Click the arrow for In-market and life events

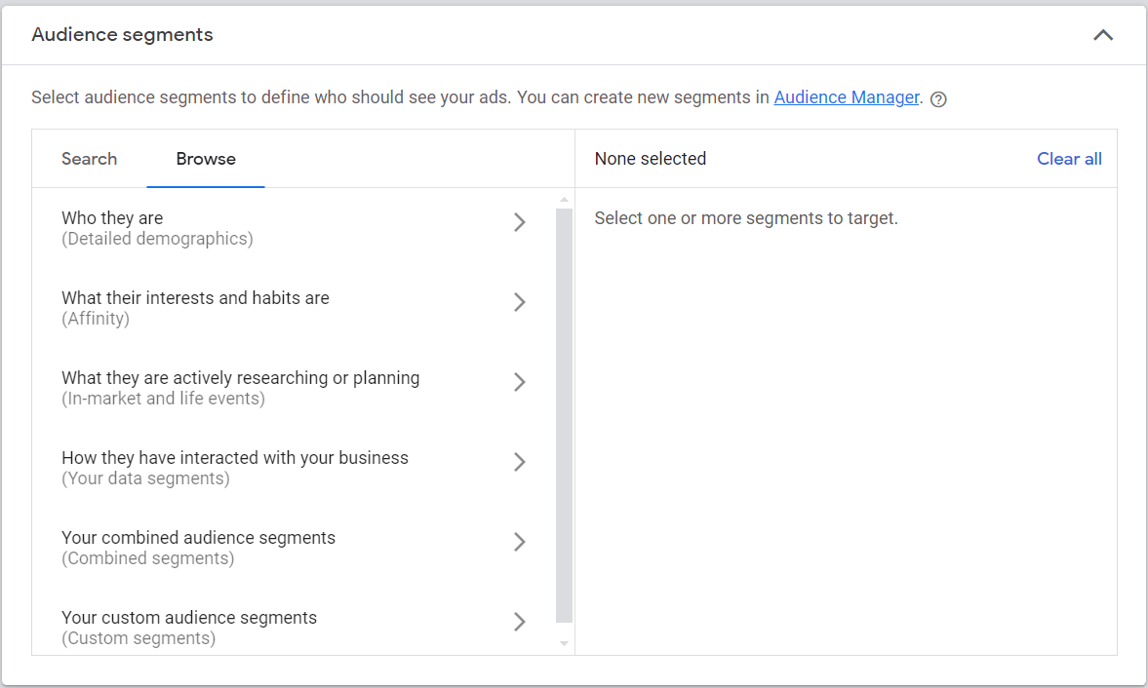point(520,382)
